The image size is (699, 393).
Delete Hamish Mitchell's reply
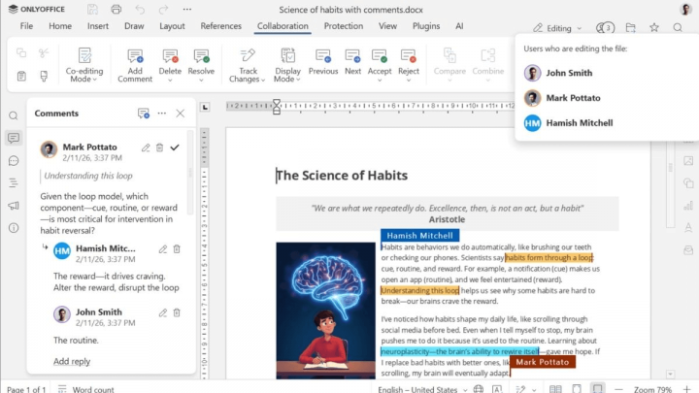tap(177, 249)
